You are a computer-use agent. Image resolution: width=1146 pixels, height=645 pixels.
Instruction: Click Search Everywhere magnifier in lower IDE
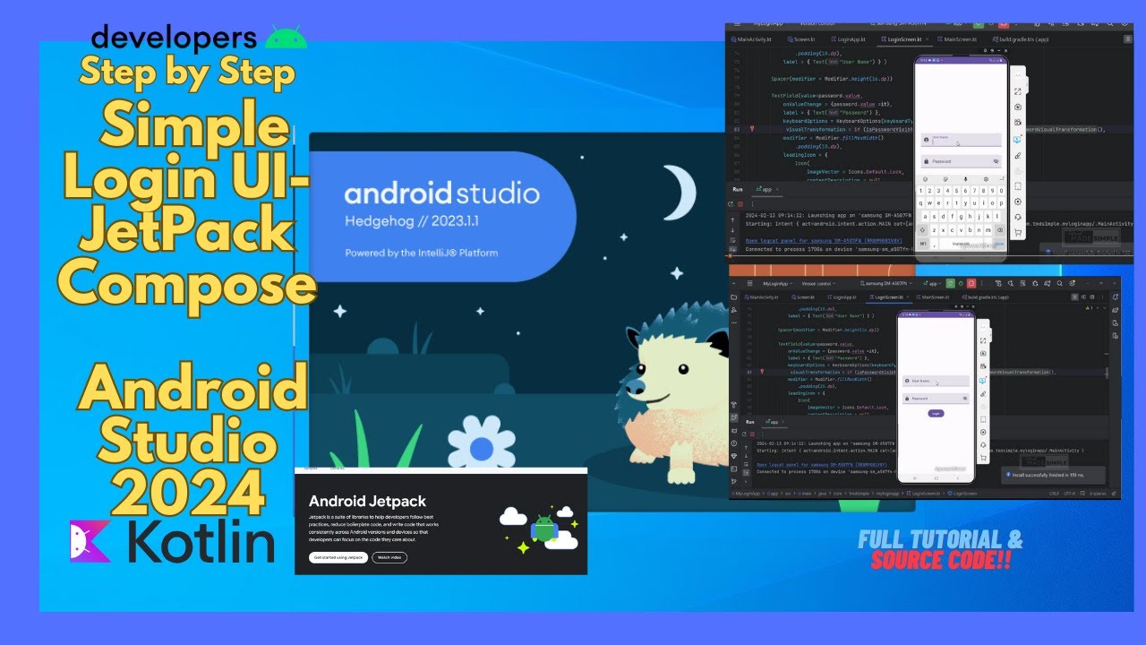pyautogui.click(x=1059, y=283)
